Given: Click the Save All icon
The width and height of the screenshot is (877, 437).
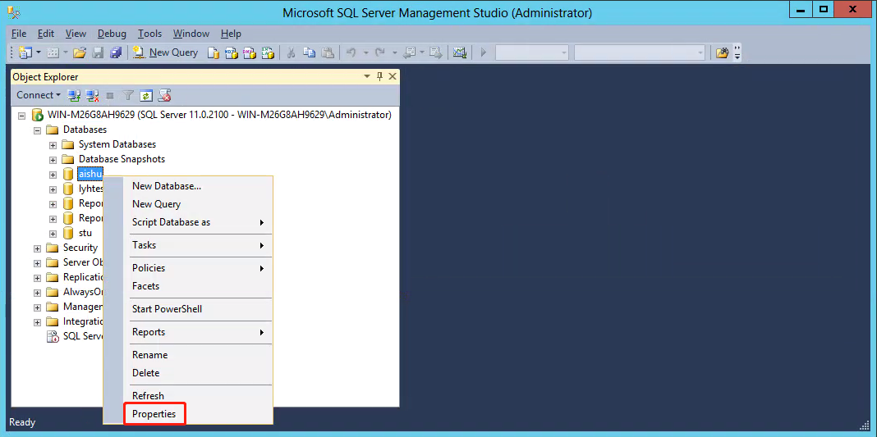Looking at the screenshot, I should pyautogui.click(x=116, y=52).
